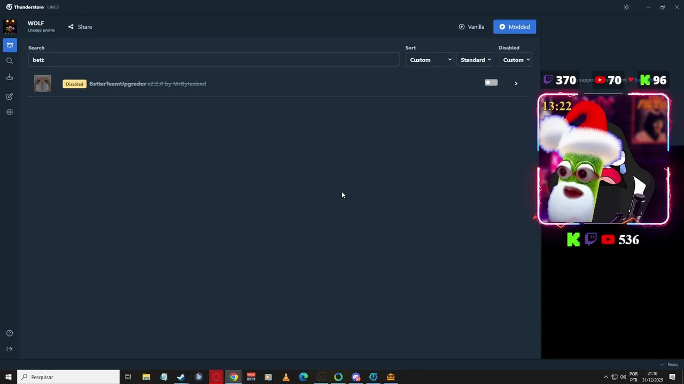Image resolution: width=684 pixels, height=384 pixels.
Task: Launch the game Modded
Action: tap(515, 27)
